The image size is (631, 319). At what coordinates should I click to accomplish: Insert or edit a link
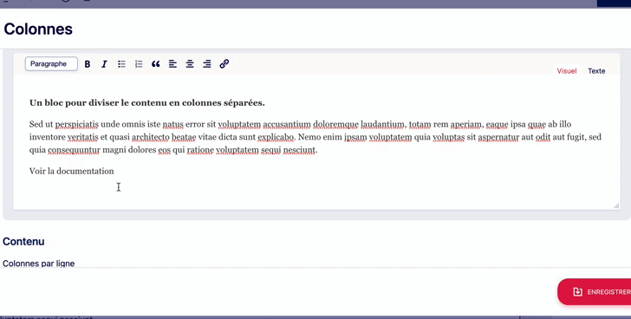coord(224,64)
